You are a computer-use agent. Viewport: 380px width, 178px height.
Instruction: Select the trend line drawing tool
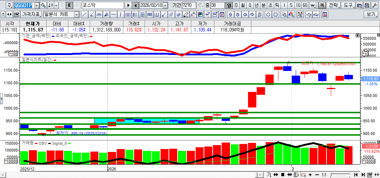(84, 14)
